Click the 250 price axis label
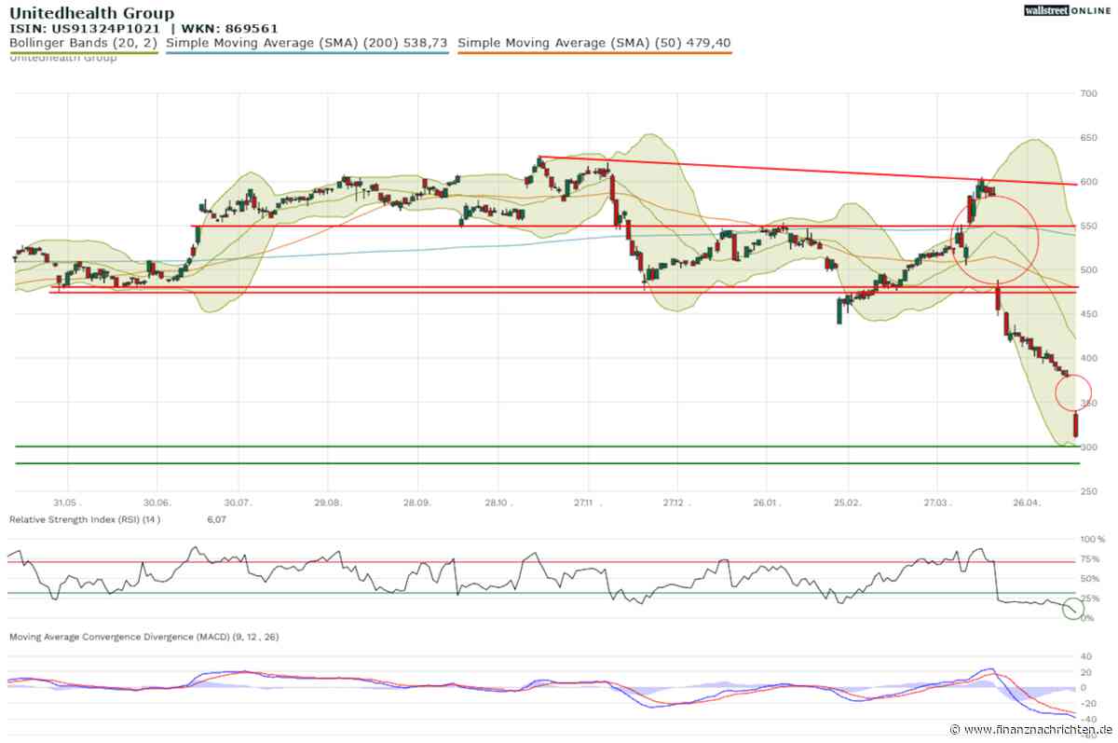 [x=1087, y=491]
